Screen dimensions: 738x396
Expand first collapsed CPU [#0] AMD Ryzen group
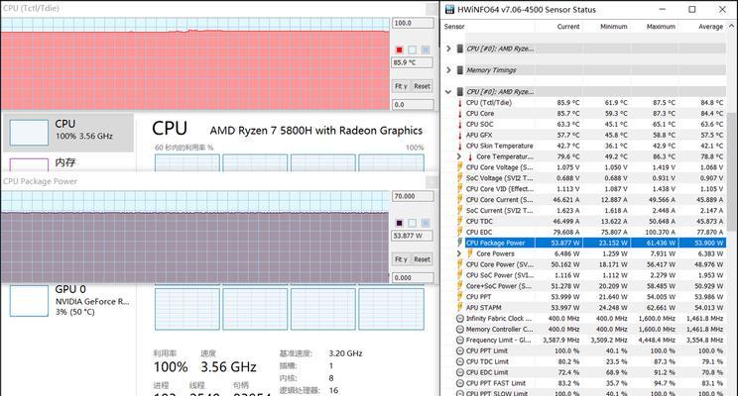coord(448,49)
